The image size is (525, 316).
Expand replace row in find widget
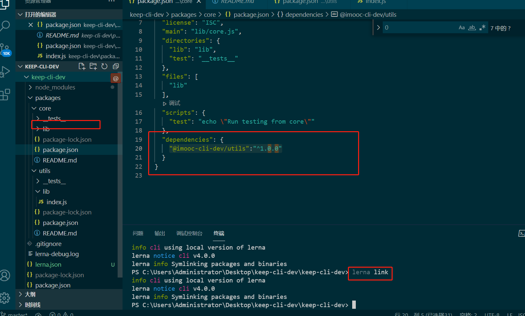378,28
